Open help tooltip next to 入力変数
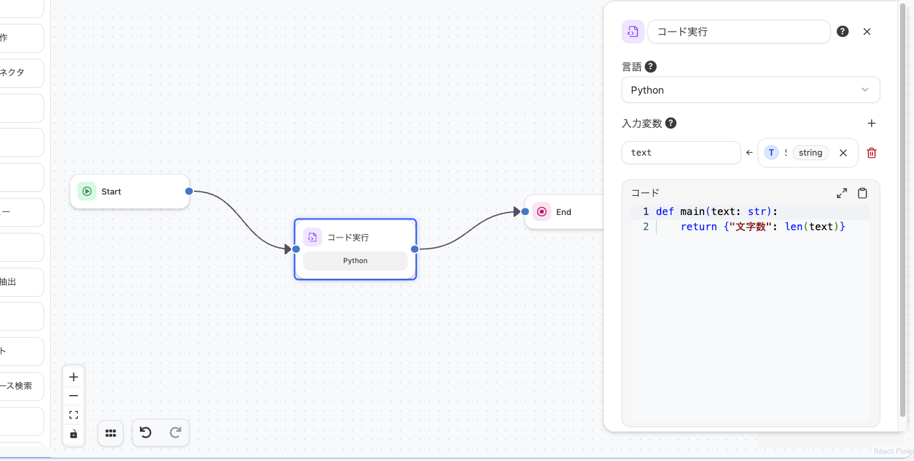The height and width of the screenshot is (461, 914). click(670, 123)
